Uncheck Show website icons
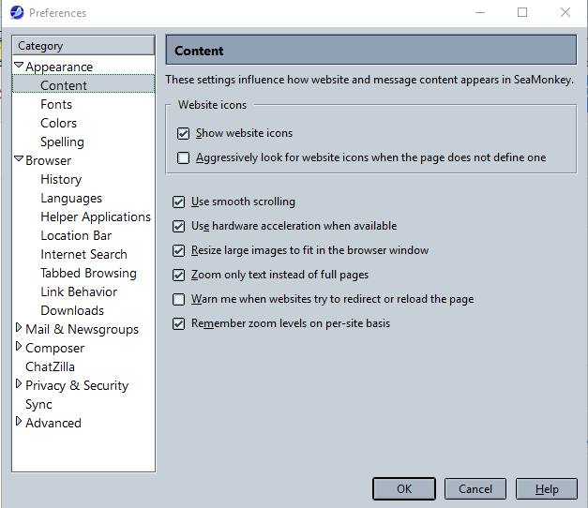 pyautogui.click(x=184, y=133)
